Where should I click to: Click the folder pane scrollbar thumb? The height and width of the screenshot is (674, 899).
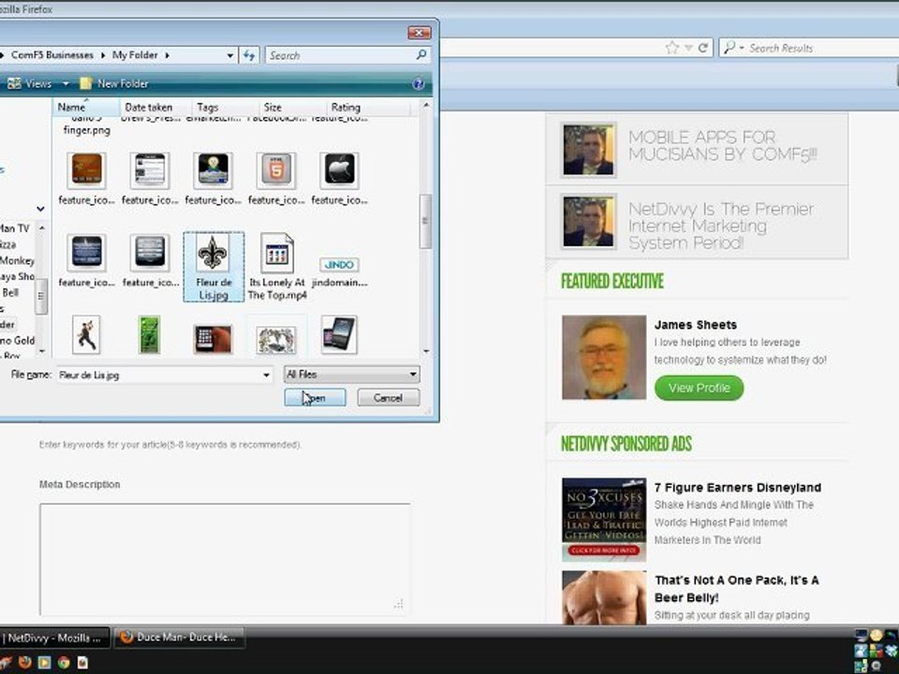click(40, 296)
